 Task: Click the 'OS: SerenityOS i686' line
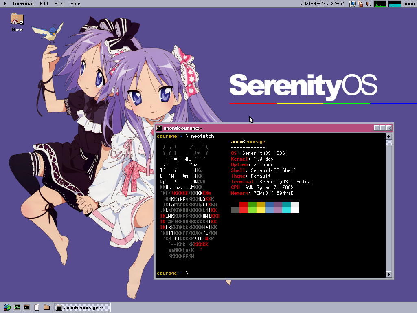tap(258, 153)
